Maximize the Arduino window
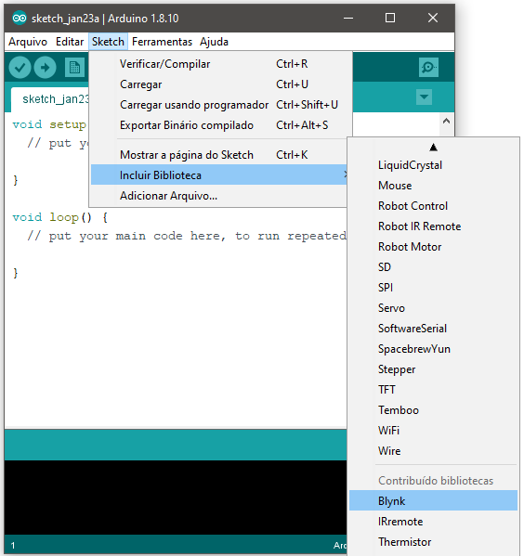The image size is (524, 556). coord(390,18)
